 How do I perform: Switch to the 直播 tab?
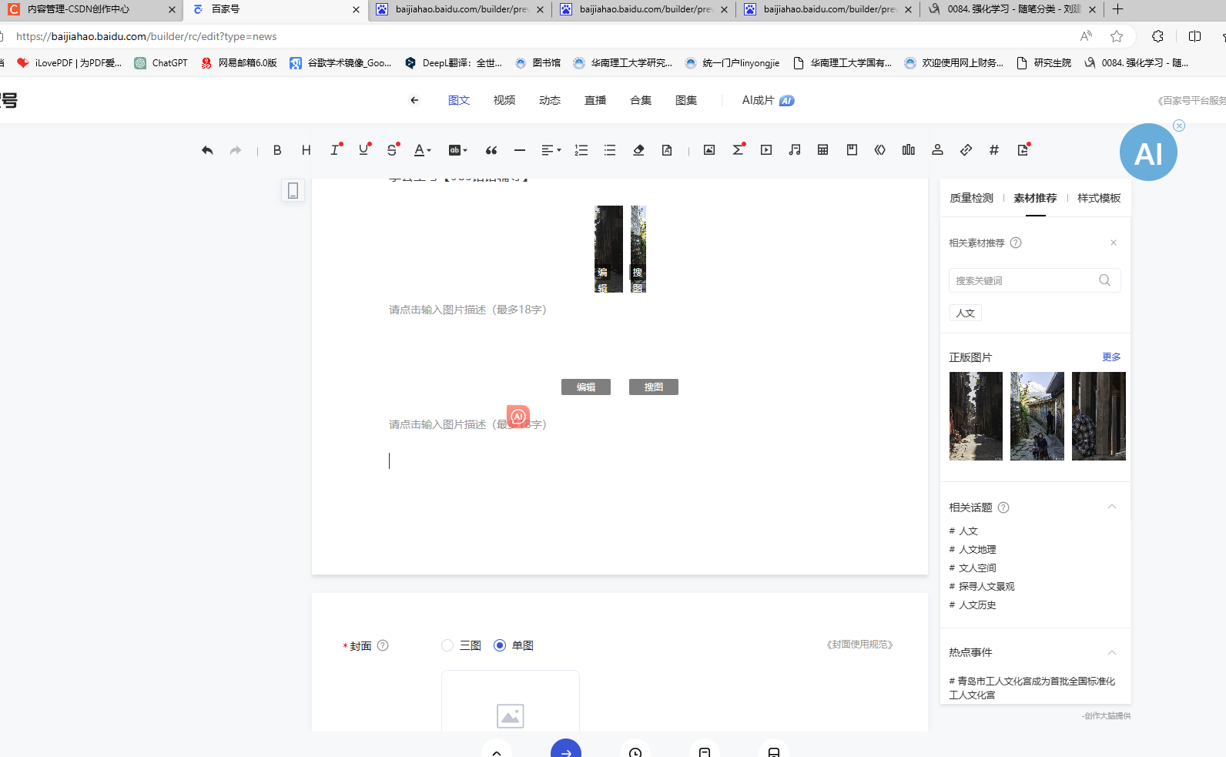tap(595, 100)
